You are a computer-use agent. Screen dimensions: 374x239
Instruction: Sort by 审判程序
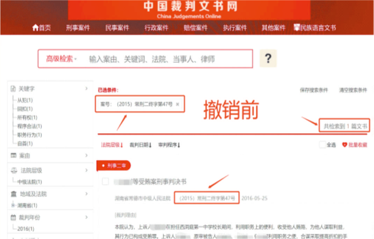click(169, 145)
